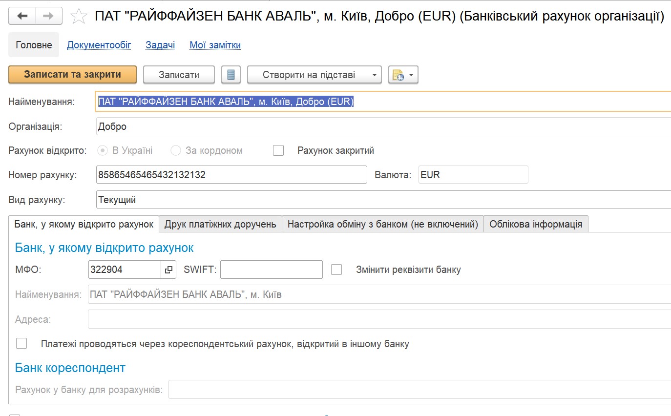Viewport: 671px width, 416px height.
Task: Click Записати та закрити button
Action: pos(72,75)
